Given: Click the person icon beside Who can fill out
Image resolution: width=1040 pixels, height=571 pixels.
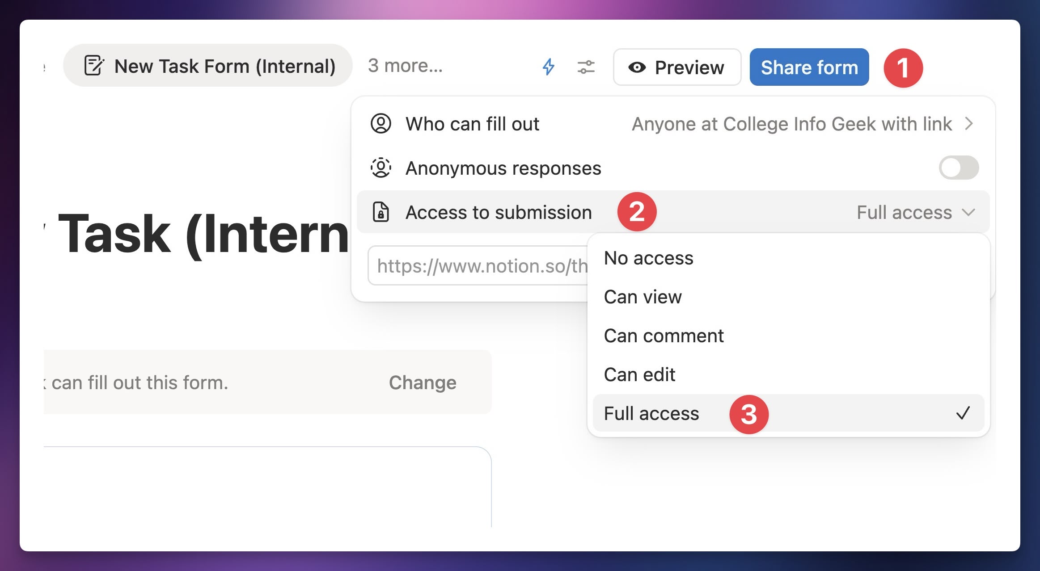Looking at the screenshot, I should (381, 124).
